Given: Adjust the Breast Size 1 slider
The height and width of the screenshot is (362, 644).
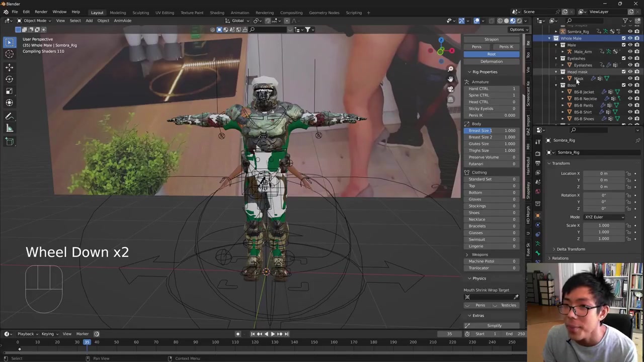Looking at the screenshot, I should pyautogui.click(x=492, y=131).
